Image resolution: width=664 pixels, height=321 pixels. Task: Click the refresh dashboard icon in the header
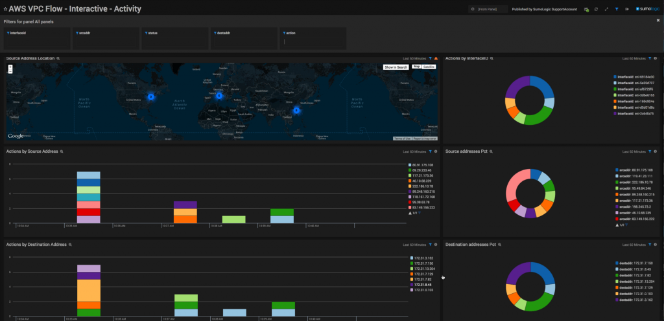(x=597, y=9)
